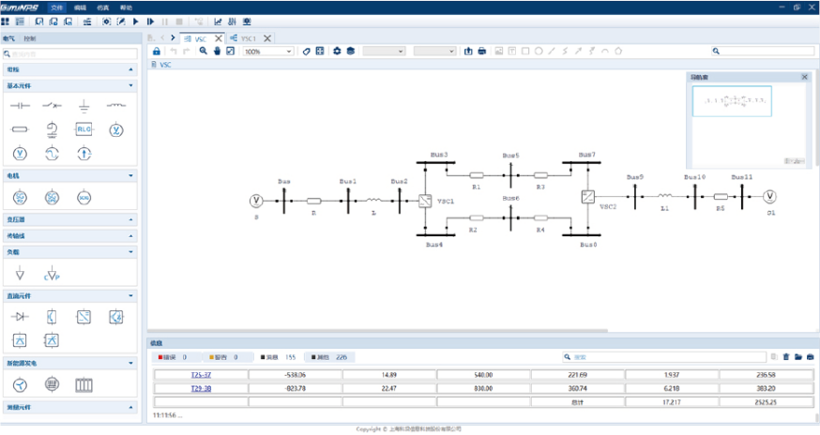Image resolution: width=820 pixels, height=435 pixels.
Task: Expand the 变压器 section
Action: (x=130, y=219)
